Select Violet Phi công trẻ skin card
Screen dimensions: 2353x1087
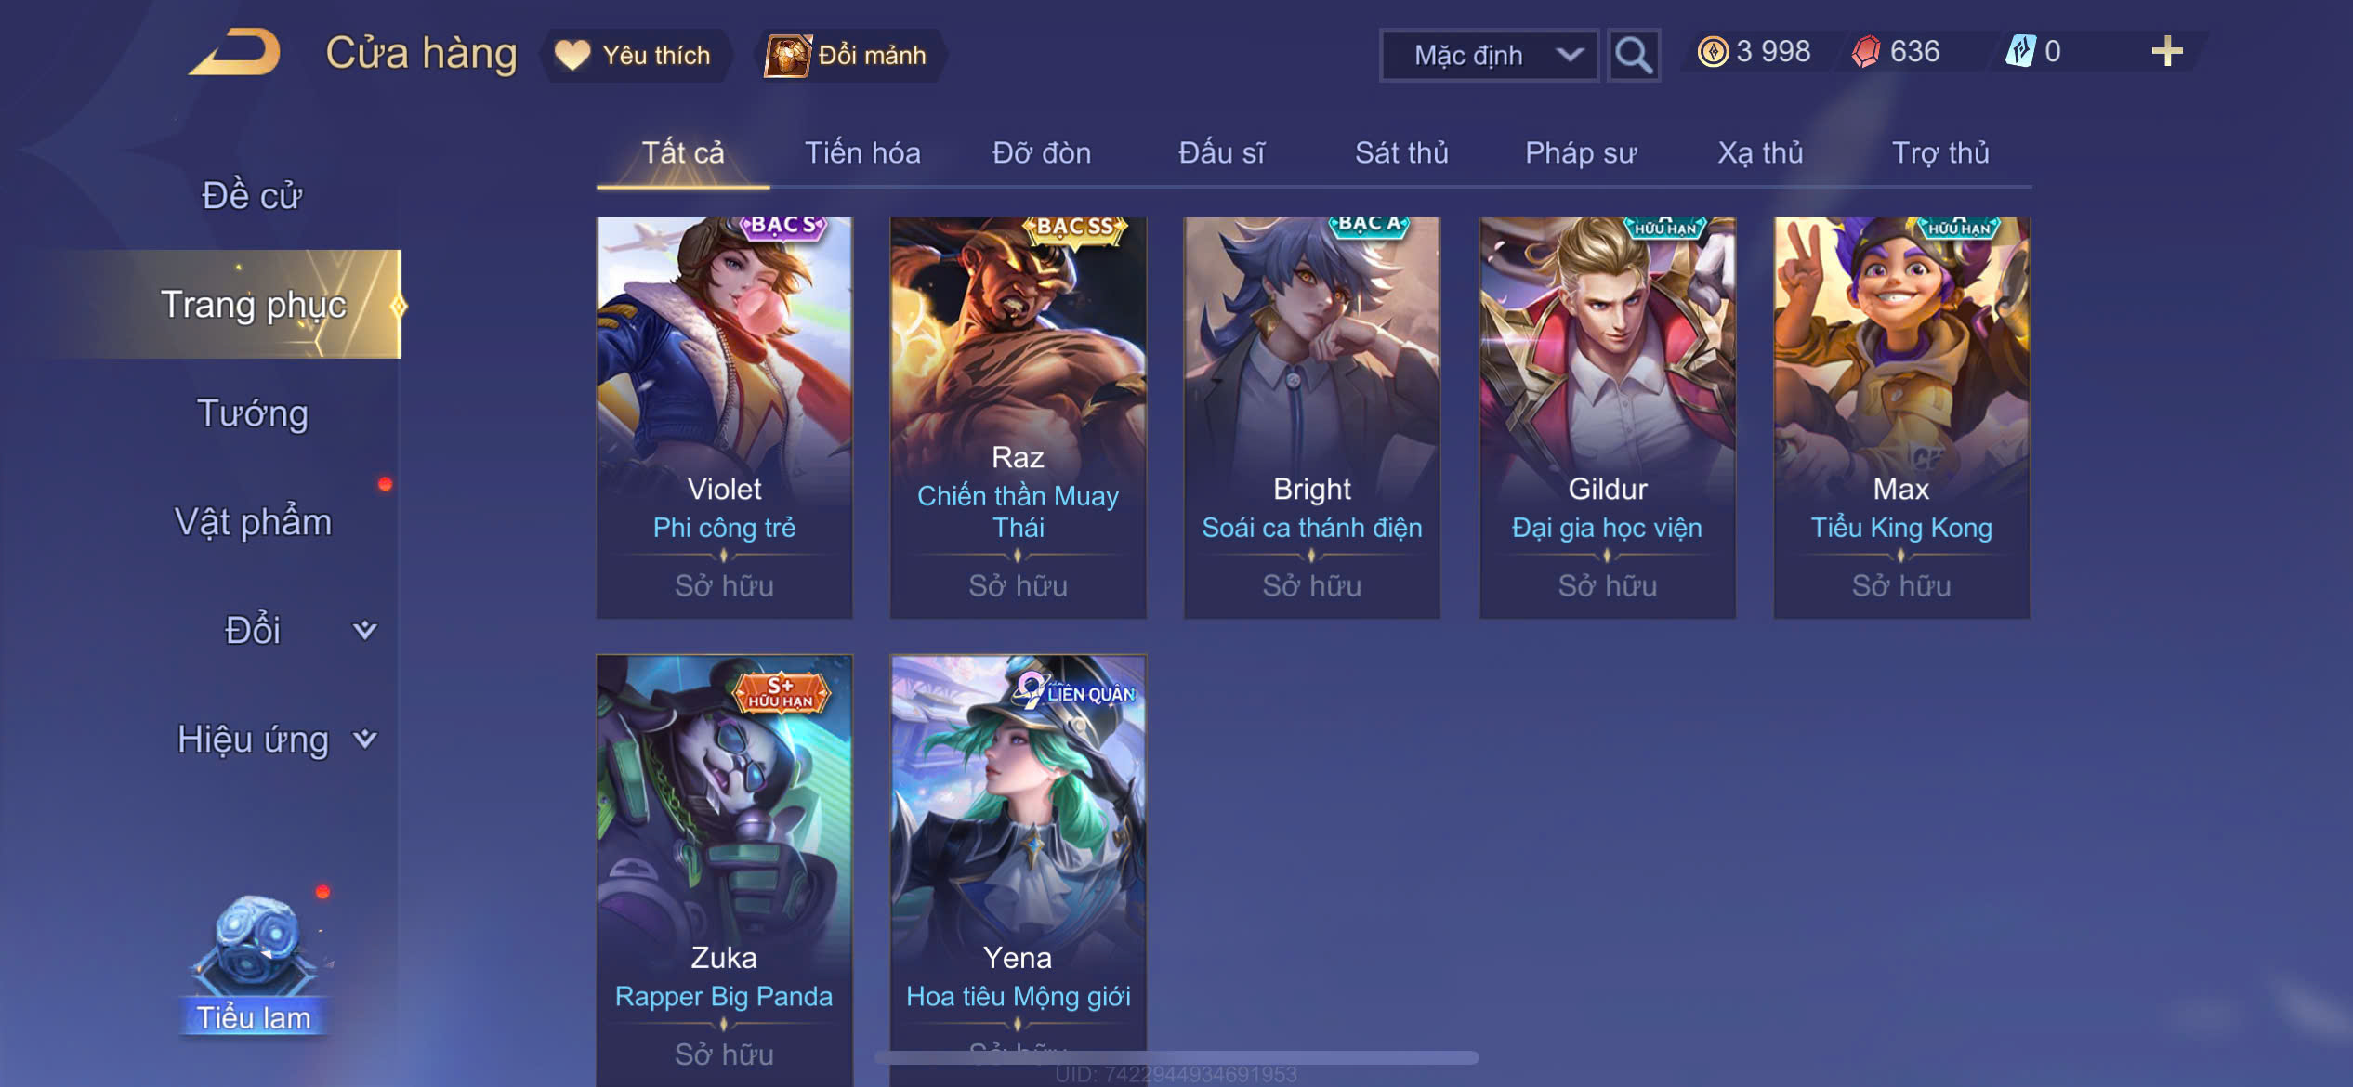click(724, 417)
